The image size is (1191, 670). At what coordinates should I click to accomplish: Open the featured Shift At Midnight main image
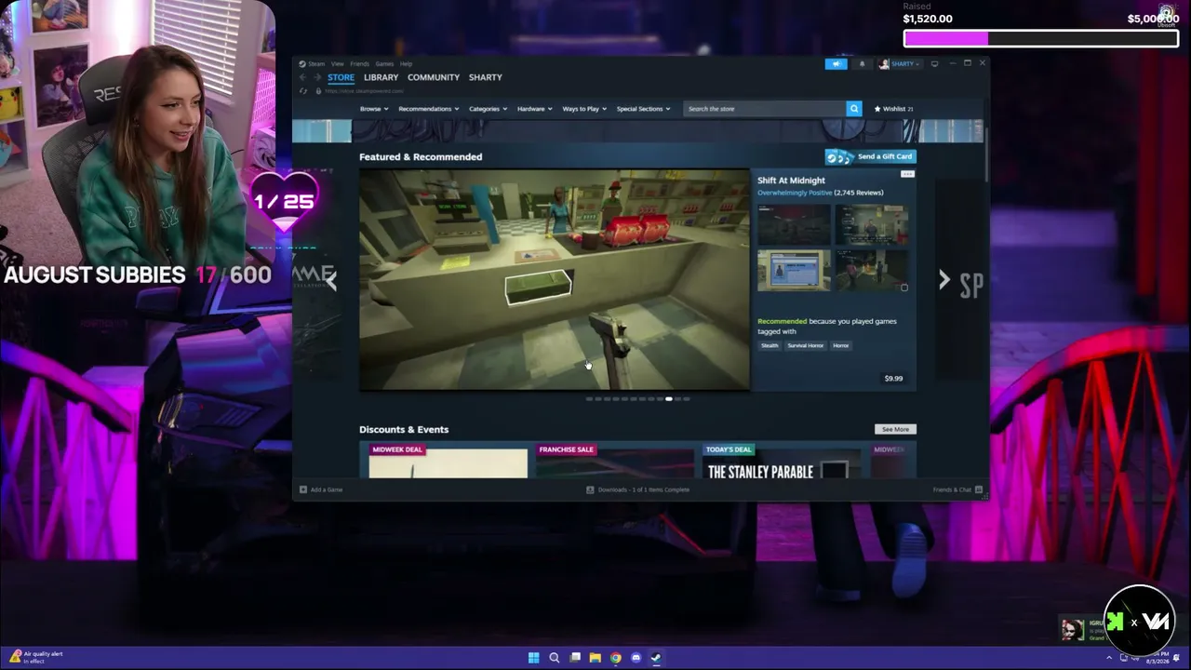coord(555,279)
